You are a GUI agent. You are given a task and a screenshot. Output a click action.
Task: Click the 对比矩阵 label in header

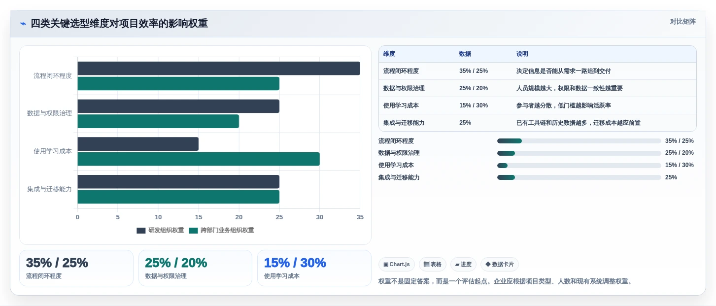click(682, 22)
